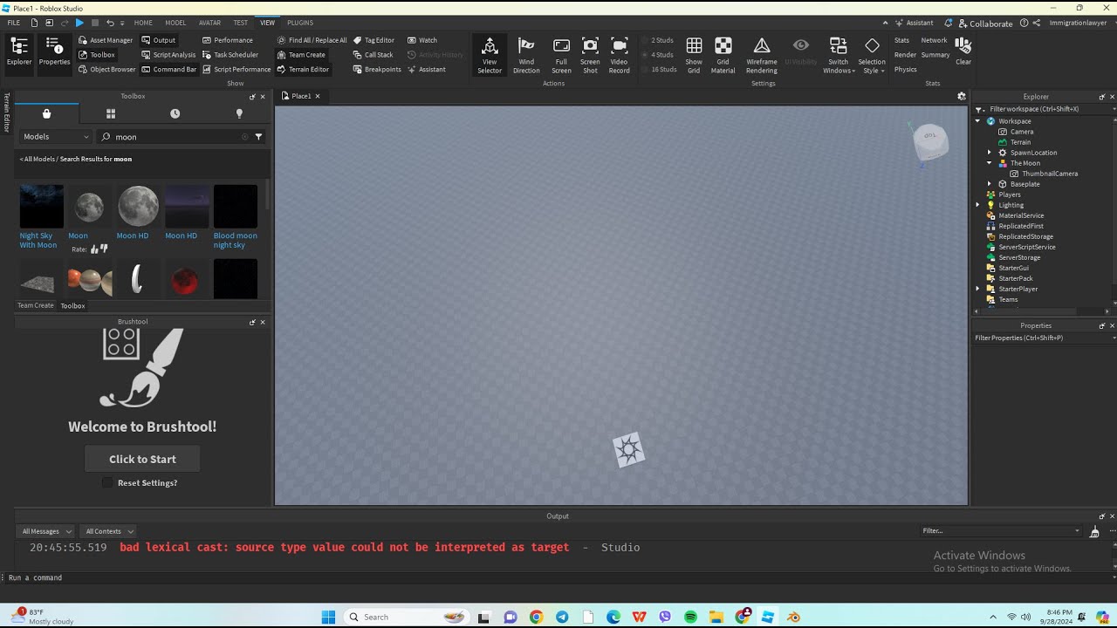Clear the Output window with broom icon

tap(1094, 531)
